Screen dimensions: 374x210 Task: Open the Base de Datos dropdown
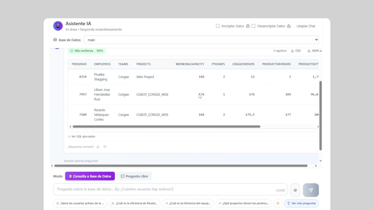(x=201, y=40)
